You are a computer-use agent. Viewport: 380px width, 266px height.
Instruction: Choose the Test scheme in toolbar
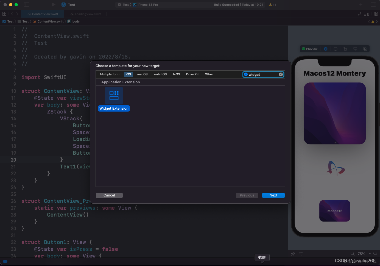click(123, 5)
